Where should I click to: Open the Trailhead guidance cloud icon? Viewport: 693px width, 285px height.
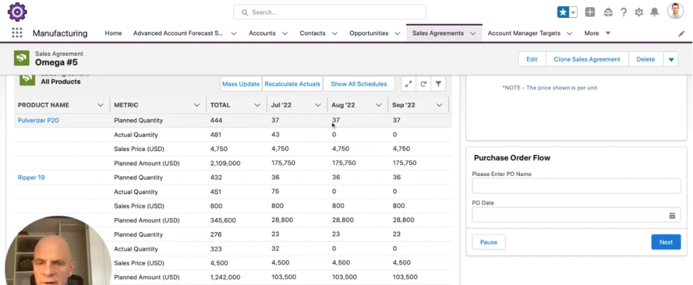pos(608,12)
